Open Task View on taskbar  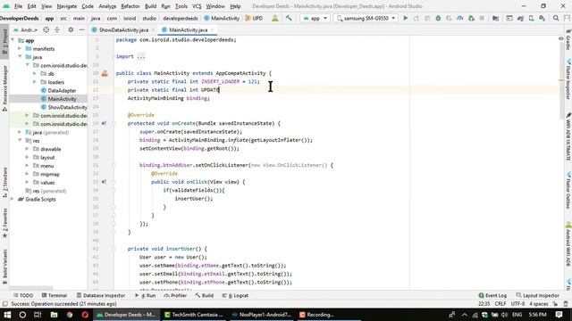[38, 315]
